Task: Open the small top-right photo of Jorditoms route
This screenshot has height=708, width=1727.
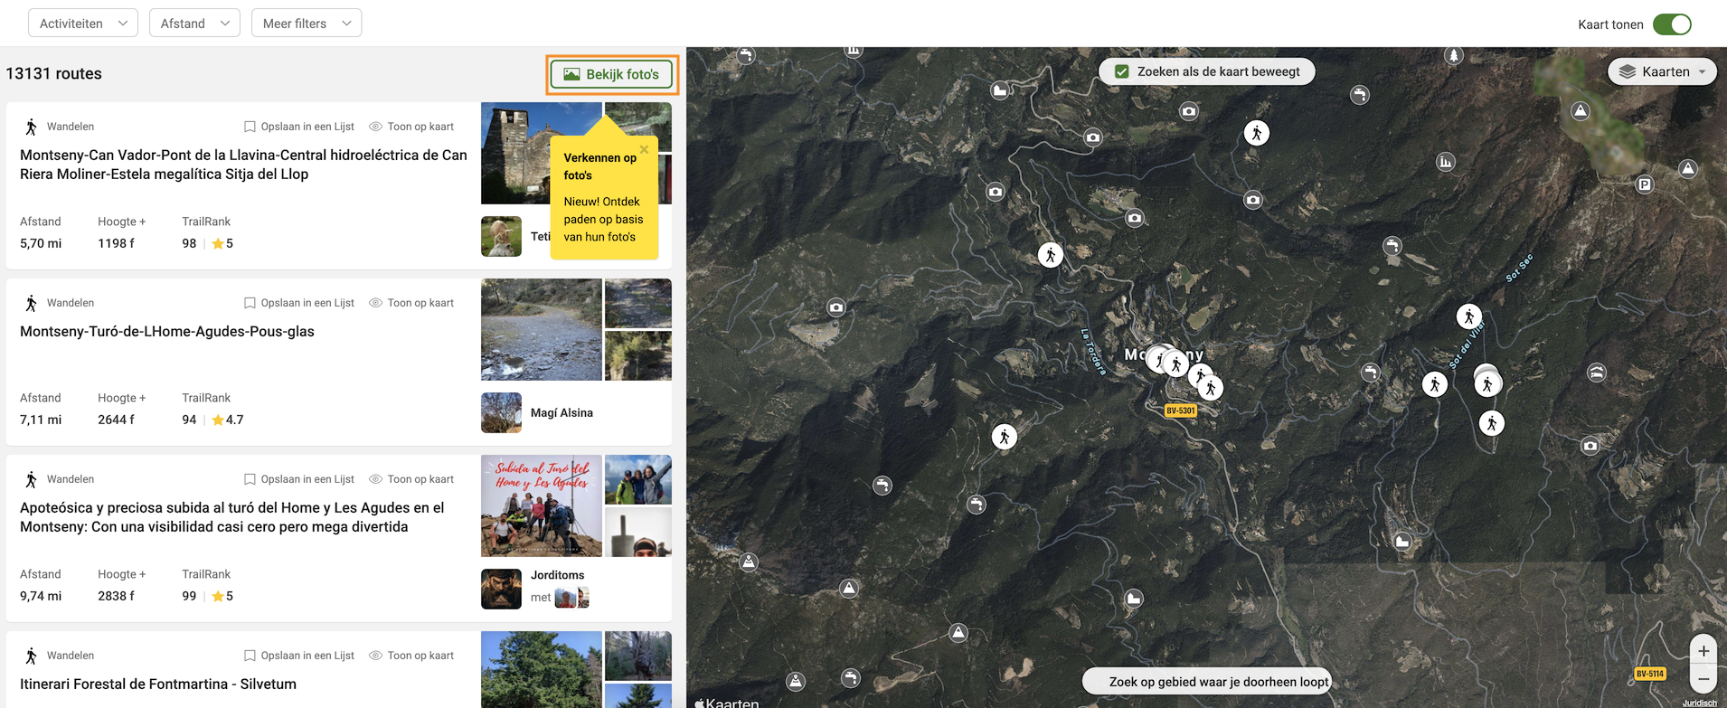Action: (638, 479)
